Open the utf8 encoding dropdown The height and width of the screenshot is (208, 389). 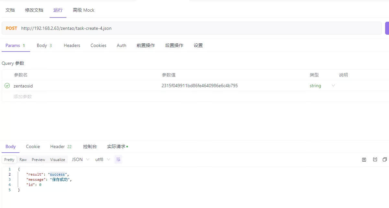pos(102,159)
